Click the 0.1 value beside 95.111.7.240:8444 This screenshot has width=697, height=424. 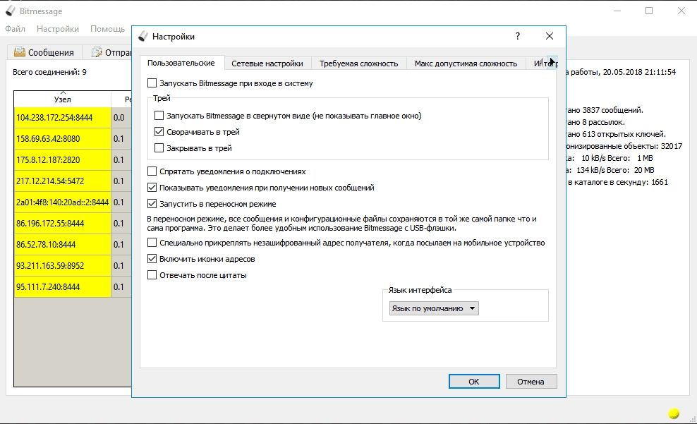coord(119,286)
